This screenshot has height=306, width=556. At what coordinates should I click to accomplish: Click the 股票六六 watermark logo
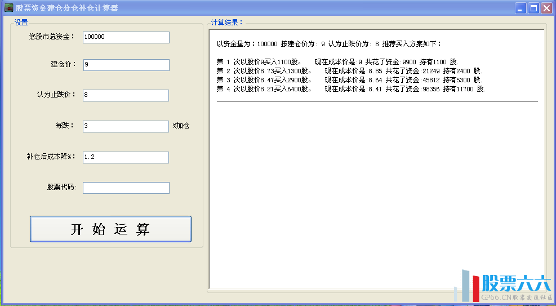point(504,286)
